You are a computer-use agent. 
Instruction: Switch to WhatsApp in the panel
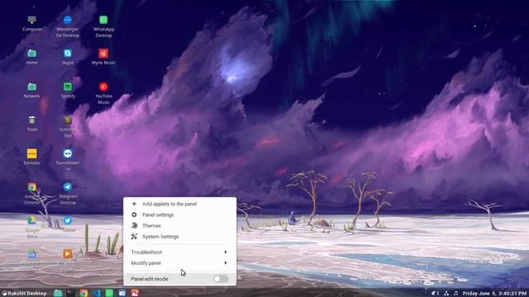109,294
